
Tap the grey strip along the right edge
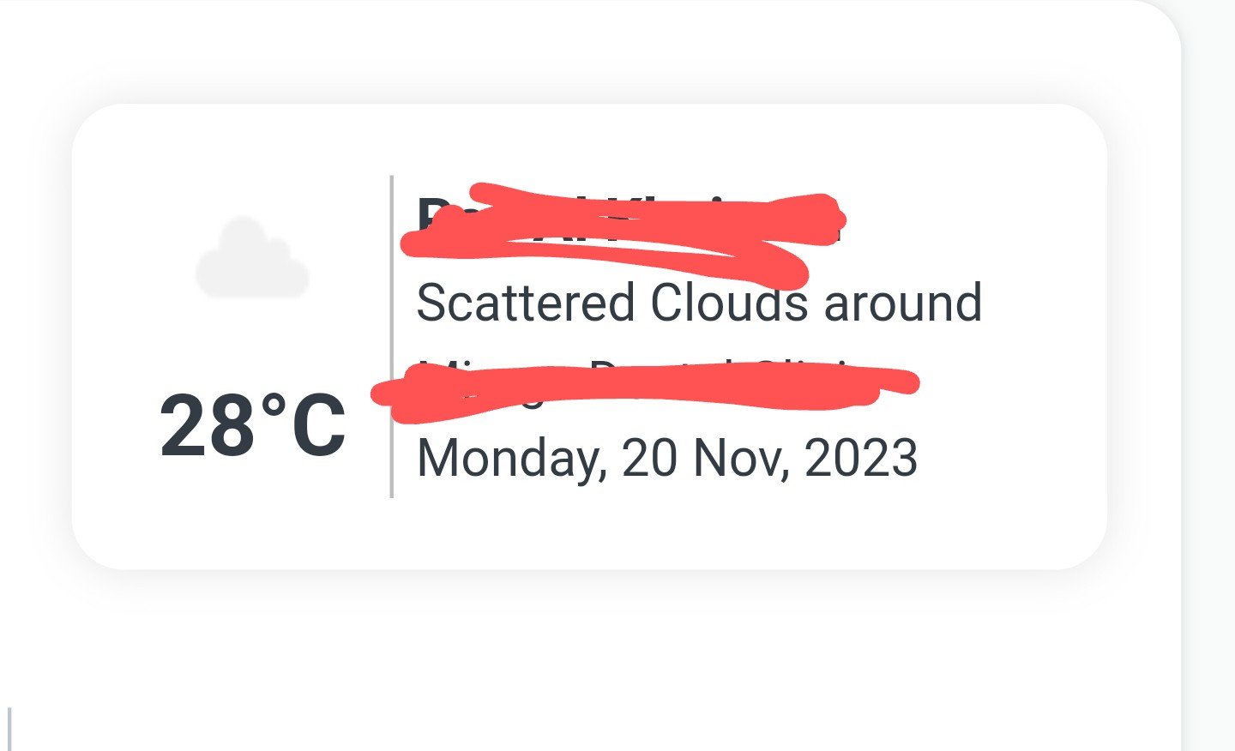1209,375
